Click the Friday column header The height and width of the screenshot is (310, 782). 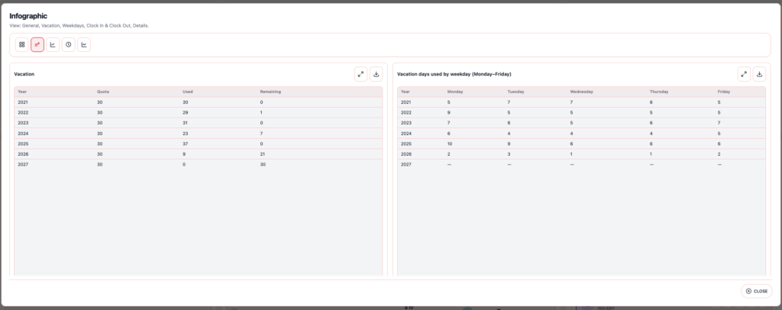(723, 92)
